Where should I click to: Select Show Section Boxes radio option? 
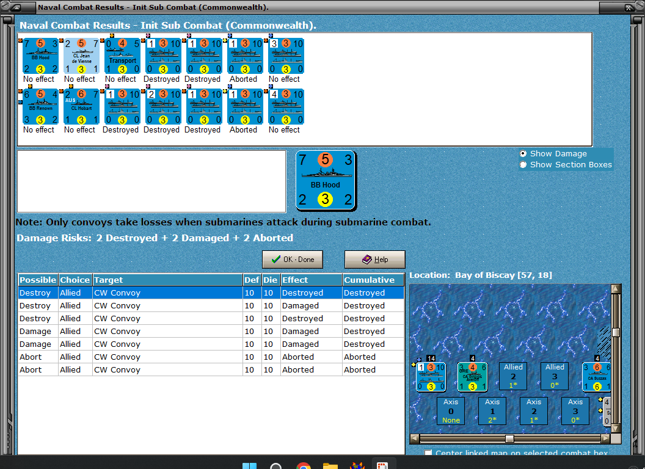(x=523, y=164)
